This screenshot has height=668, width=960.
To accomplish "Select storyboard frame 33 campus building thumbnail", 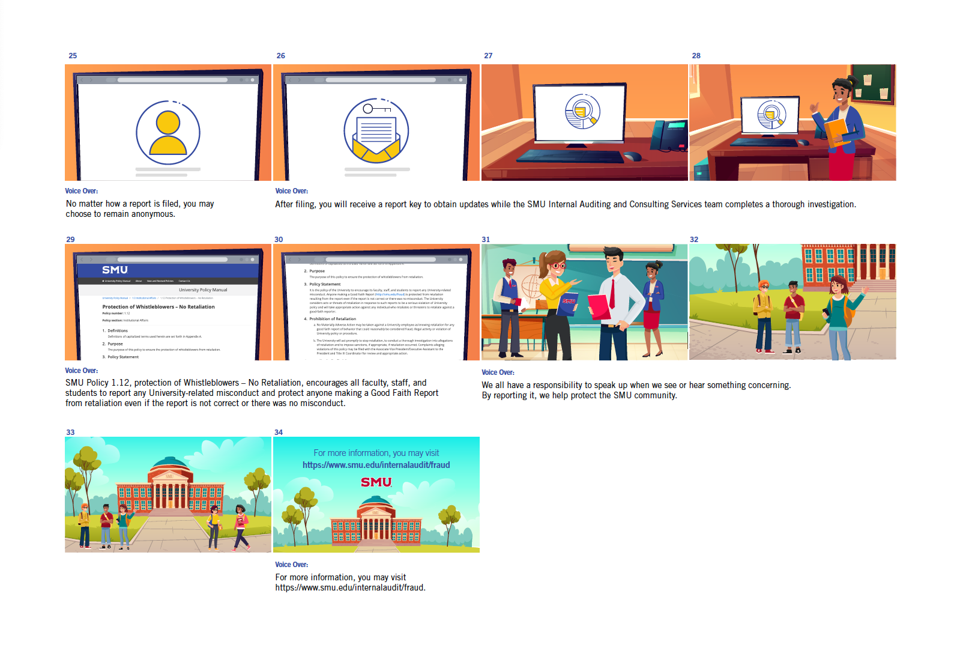I will 168,494.
